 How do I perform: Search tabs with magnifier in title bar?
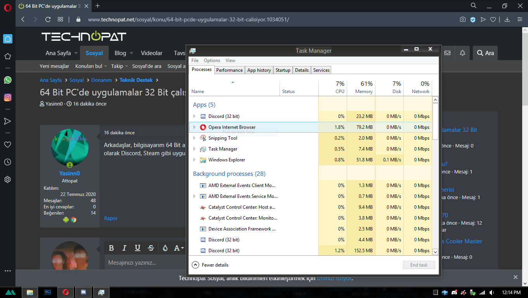pyautogui.click(x=474, y=5)
